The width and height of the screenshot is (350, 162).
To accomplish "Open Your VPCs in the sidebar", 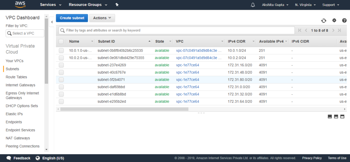I will [14, 61].
